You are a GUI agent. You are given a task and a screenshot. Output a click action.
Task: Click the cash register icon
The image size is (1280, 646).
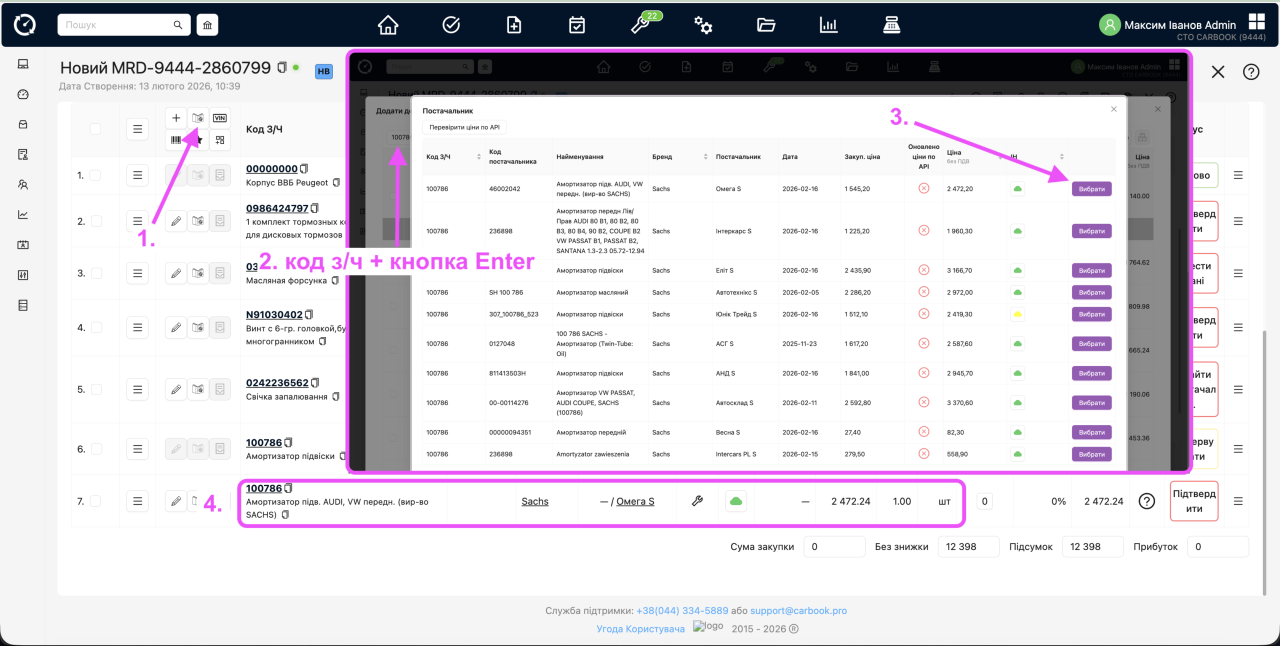coord(891,24)
